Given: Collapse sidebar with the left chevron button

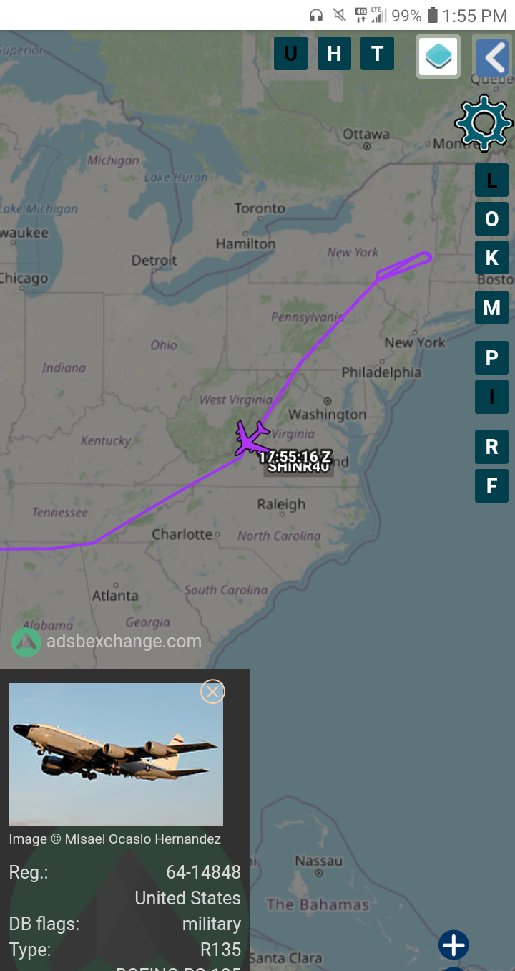Looking at the screenshot, I should 493,57.
